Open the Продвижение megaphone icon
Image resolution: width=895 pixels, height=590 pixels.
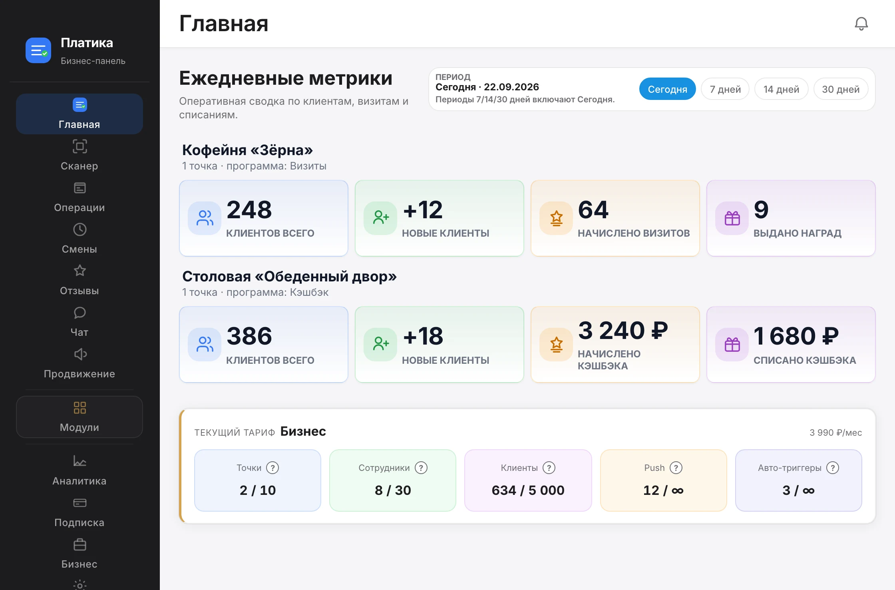point(80,354)
